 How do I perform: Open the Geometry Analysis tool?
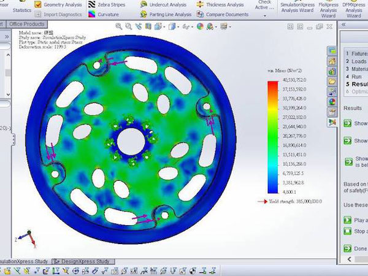(x=60, y=4)
